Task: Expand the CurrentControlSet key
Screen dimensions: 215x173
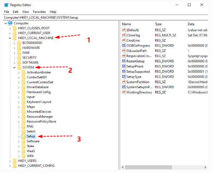Action: [19, 82]
